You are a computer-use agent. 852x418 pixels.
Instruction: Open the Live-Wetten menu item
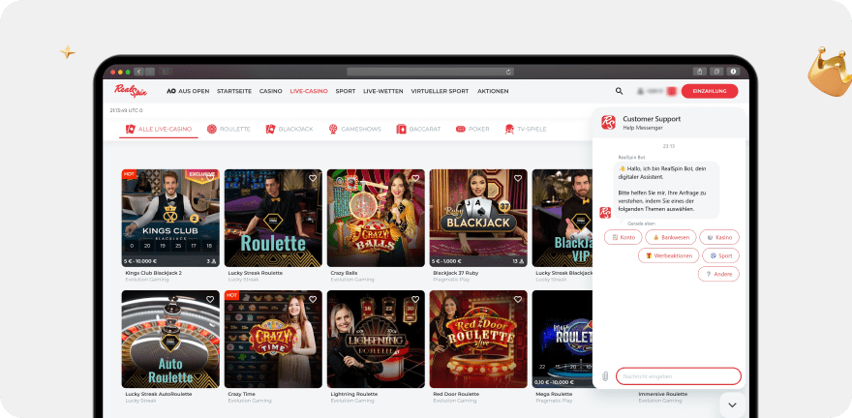point(383,91)
